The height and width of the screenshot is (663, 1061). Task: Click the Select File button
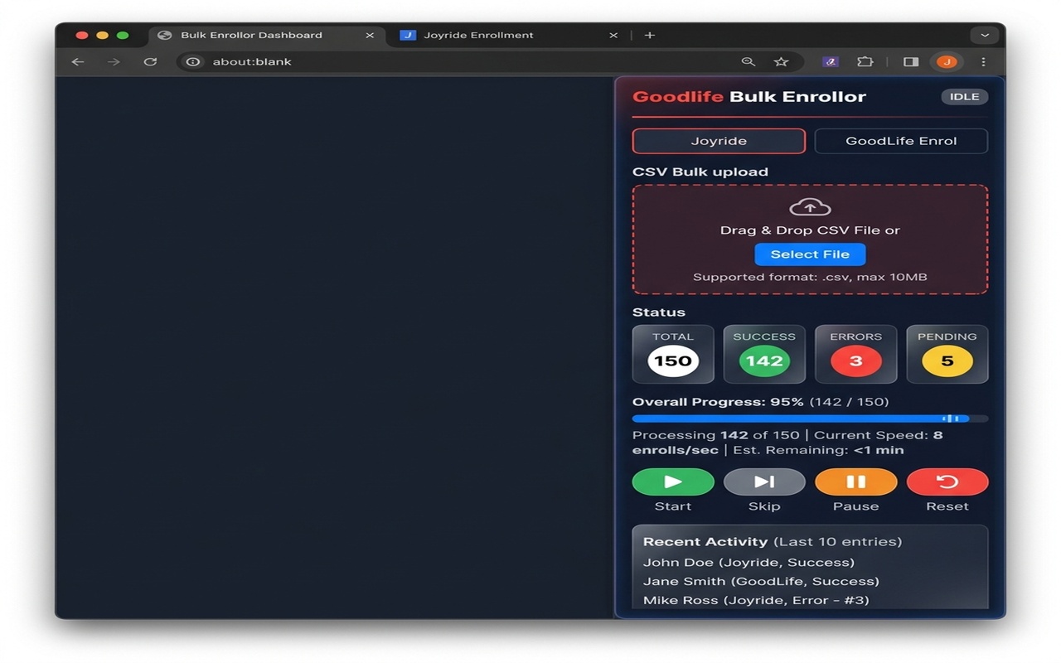(810, 254)
